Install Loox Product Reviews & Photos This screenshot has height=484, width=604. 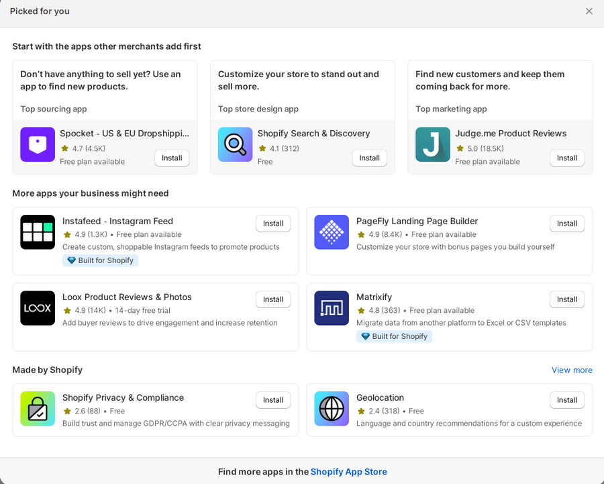tap(273, 299)
